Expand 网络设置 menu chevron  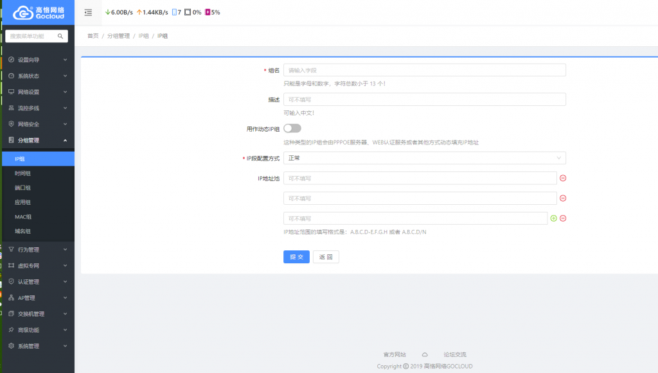tap(65, 92)
